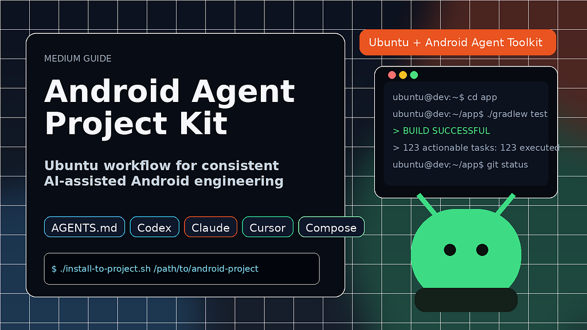This screenshot has width=587, height=330.
Task: Click the '123 actionable tasks' line
Action: [476, 148]
